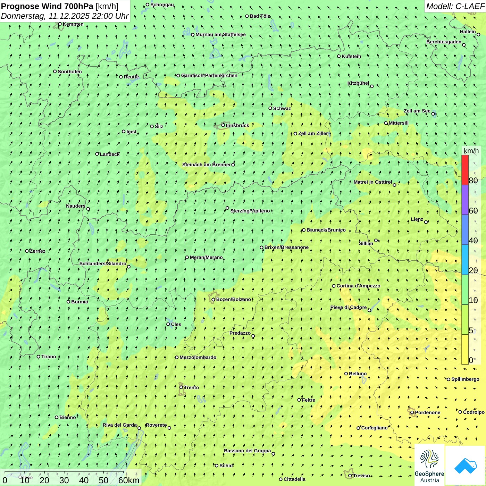Click the Bad Tölz location marker
The height and width of the screenshot is (486, 486).
point(247,16)
